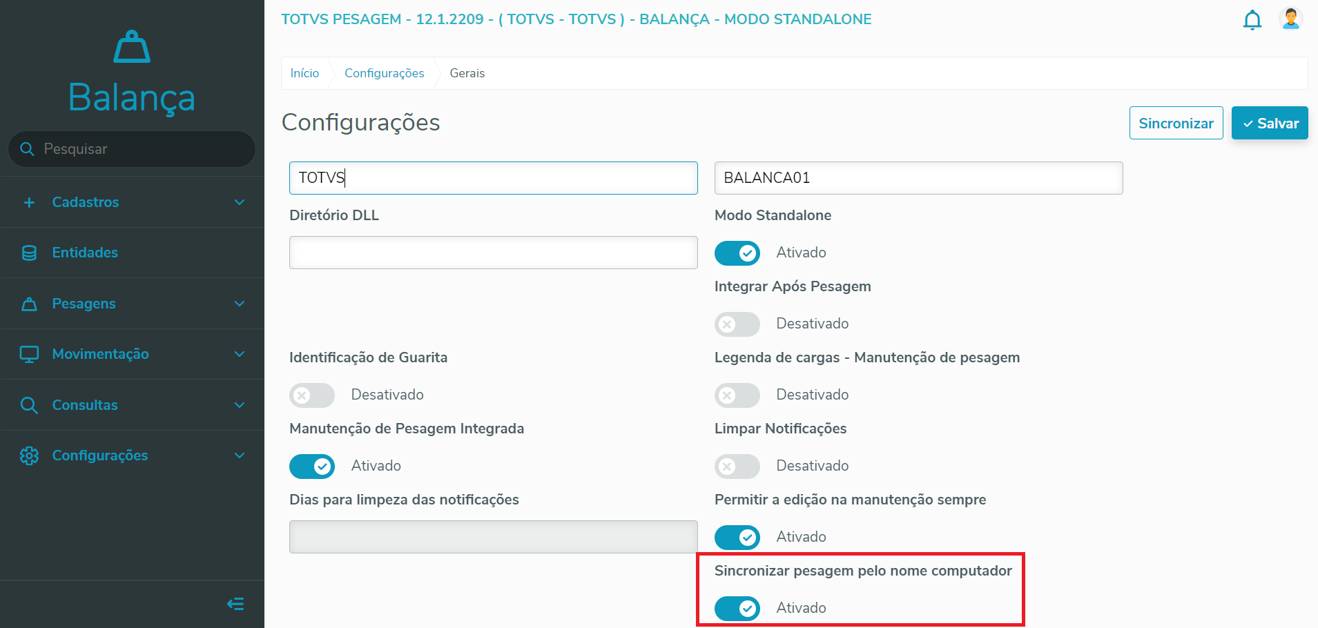Image resolution: width=1318 pixels, height=628 pixels.
Task: Open the Movimentação menu
Action: click(132, 354)
